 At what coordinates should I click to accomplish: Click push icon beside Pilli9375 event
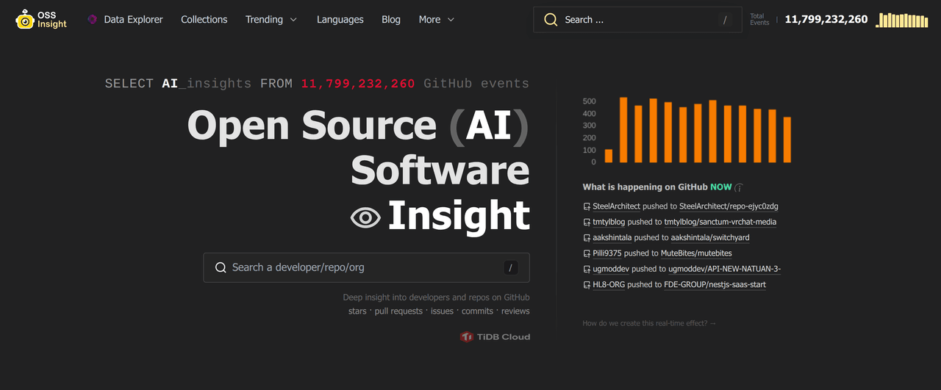tap(587, 253)
